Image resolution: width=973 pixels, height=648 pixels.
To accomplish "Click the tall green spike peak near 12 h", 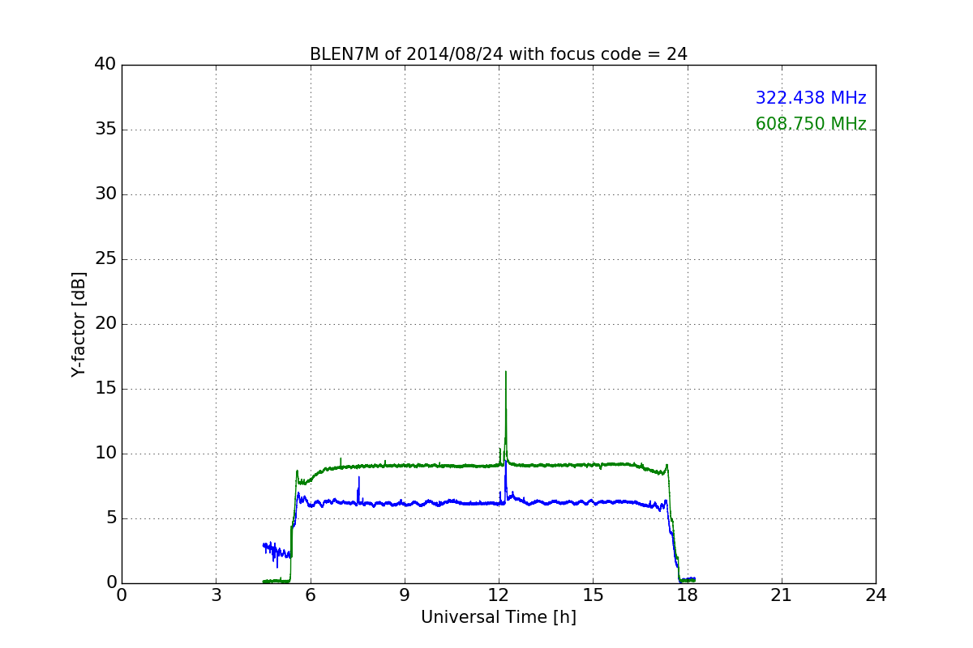I will point(506,372).
